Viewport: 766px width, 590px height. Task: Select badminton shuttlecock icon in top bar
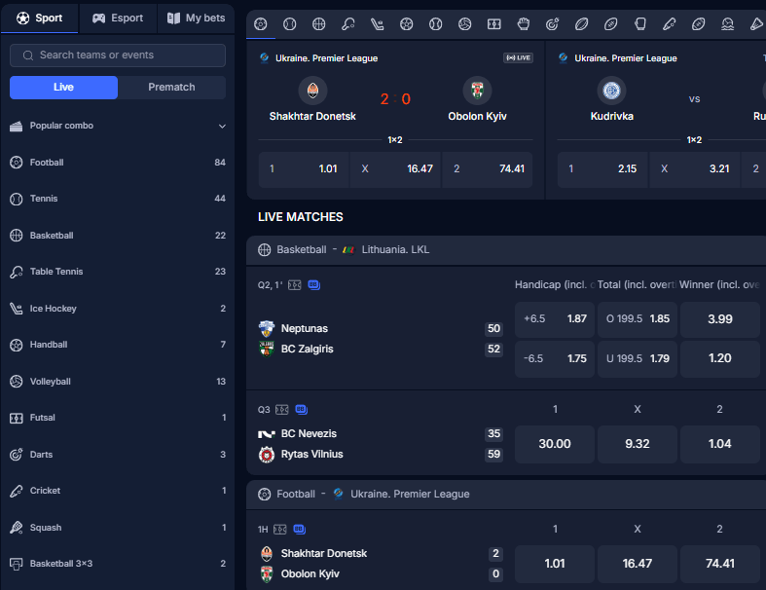[756, 24]
